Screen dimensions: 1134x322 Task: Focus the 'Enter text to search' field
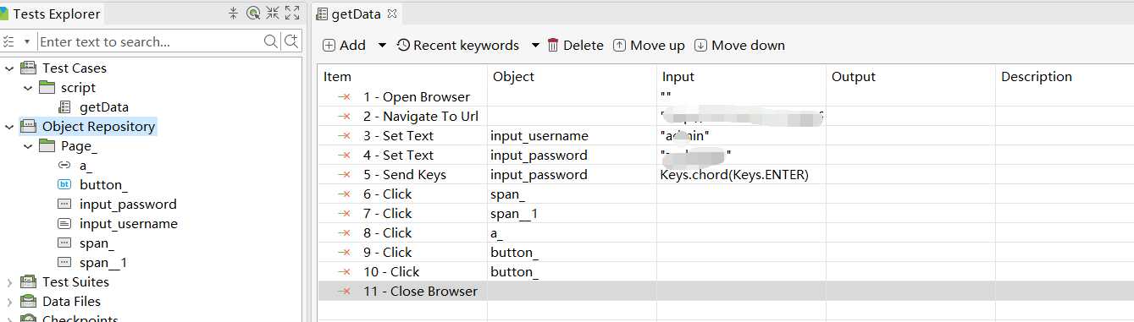point(151,41)
